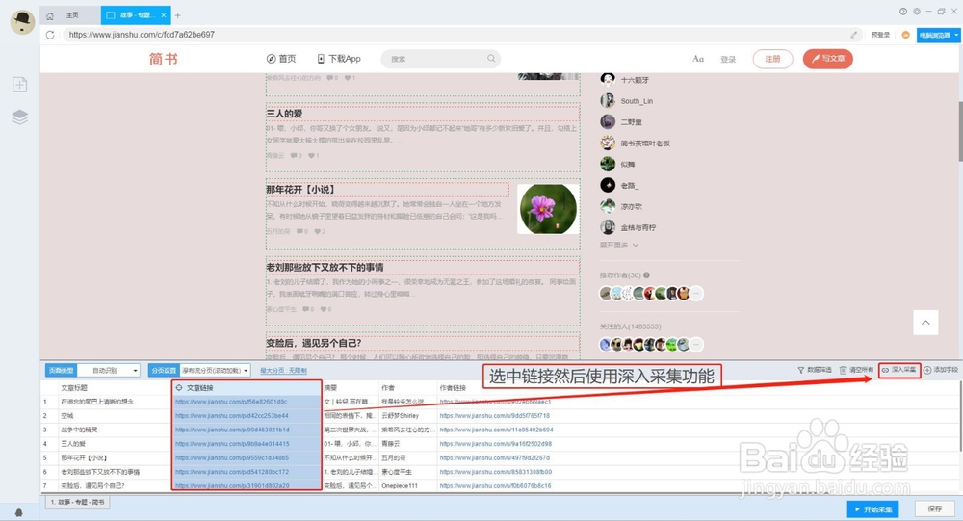Viewport: 963px width, 521px height.
Task: Open the 电脑浏览器 browser mode dropdown
Action: tap(938, 35)
